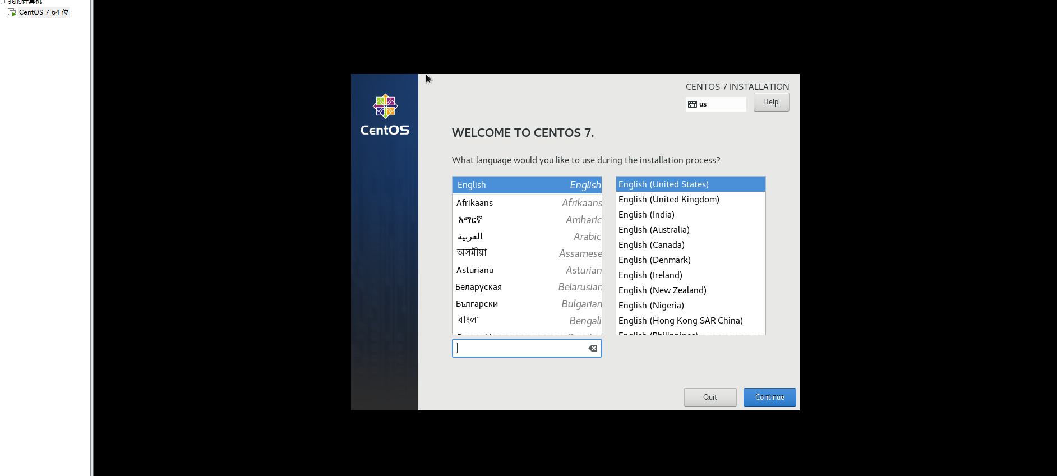Select Assamese in the language list
This screenshot has width=1057, height=476.
tap(527, 253)
